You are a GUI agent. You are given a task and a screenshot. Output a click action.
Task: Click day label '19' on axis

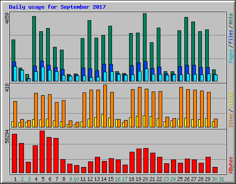[138, 179]
